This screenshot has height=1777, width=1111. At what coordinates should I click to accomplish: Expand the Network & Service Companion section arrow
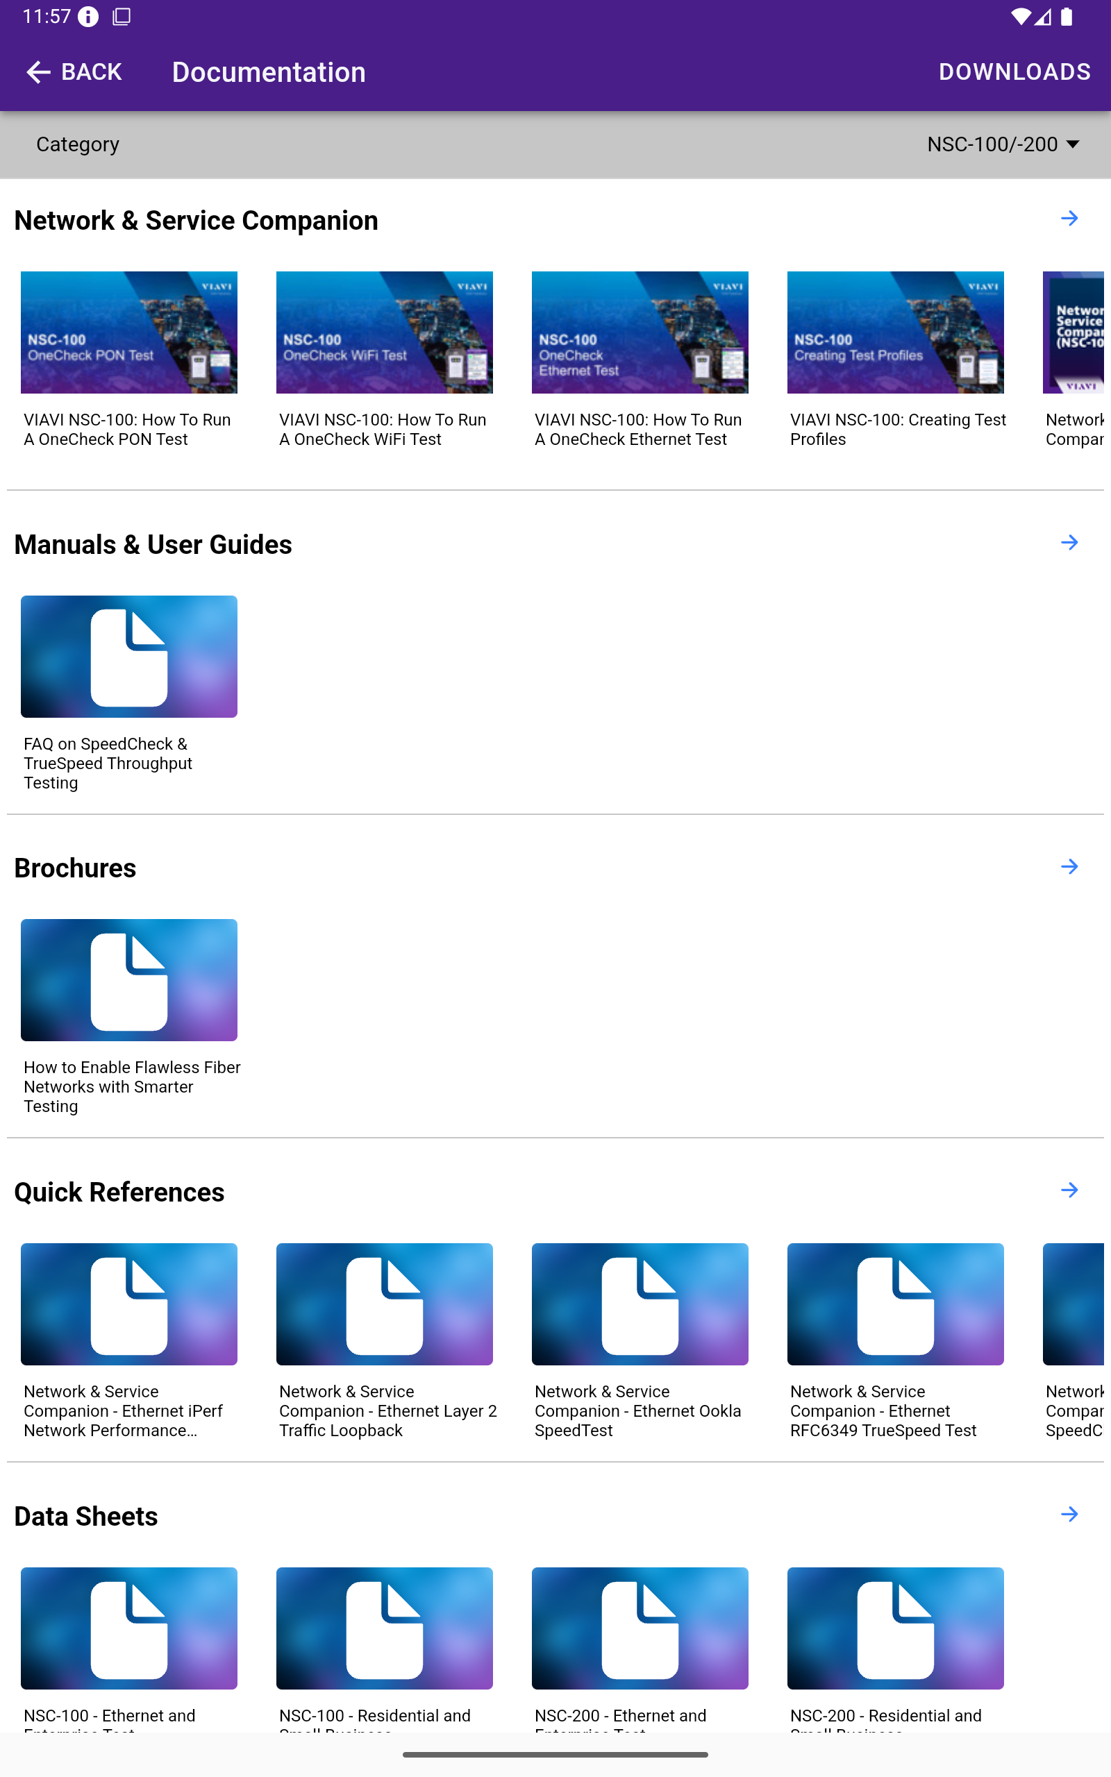click(1069, 218)
